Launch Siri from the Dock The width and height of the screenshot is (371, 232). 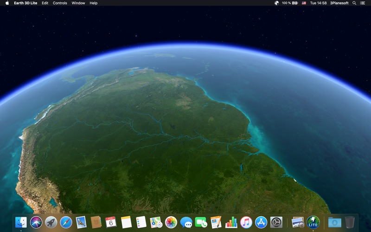(36, 223)
